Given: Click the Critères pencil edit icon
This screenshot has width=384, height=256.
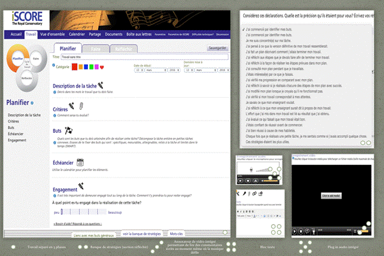Looking at the screenshot, I should (x=71, y=106).
